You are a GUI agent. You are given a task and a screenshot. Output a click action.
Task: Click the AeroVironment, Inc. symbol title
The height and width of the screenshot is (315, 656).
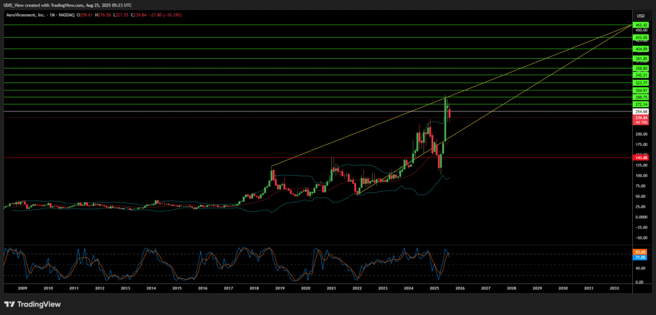[x=28, y=15]
